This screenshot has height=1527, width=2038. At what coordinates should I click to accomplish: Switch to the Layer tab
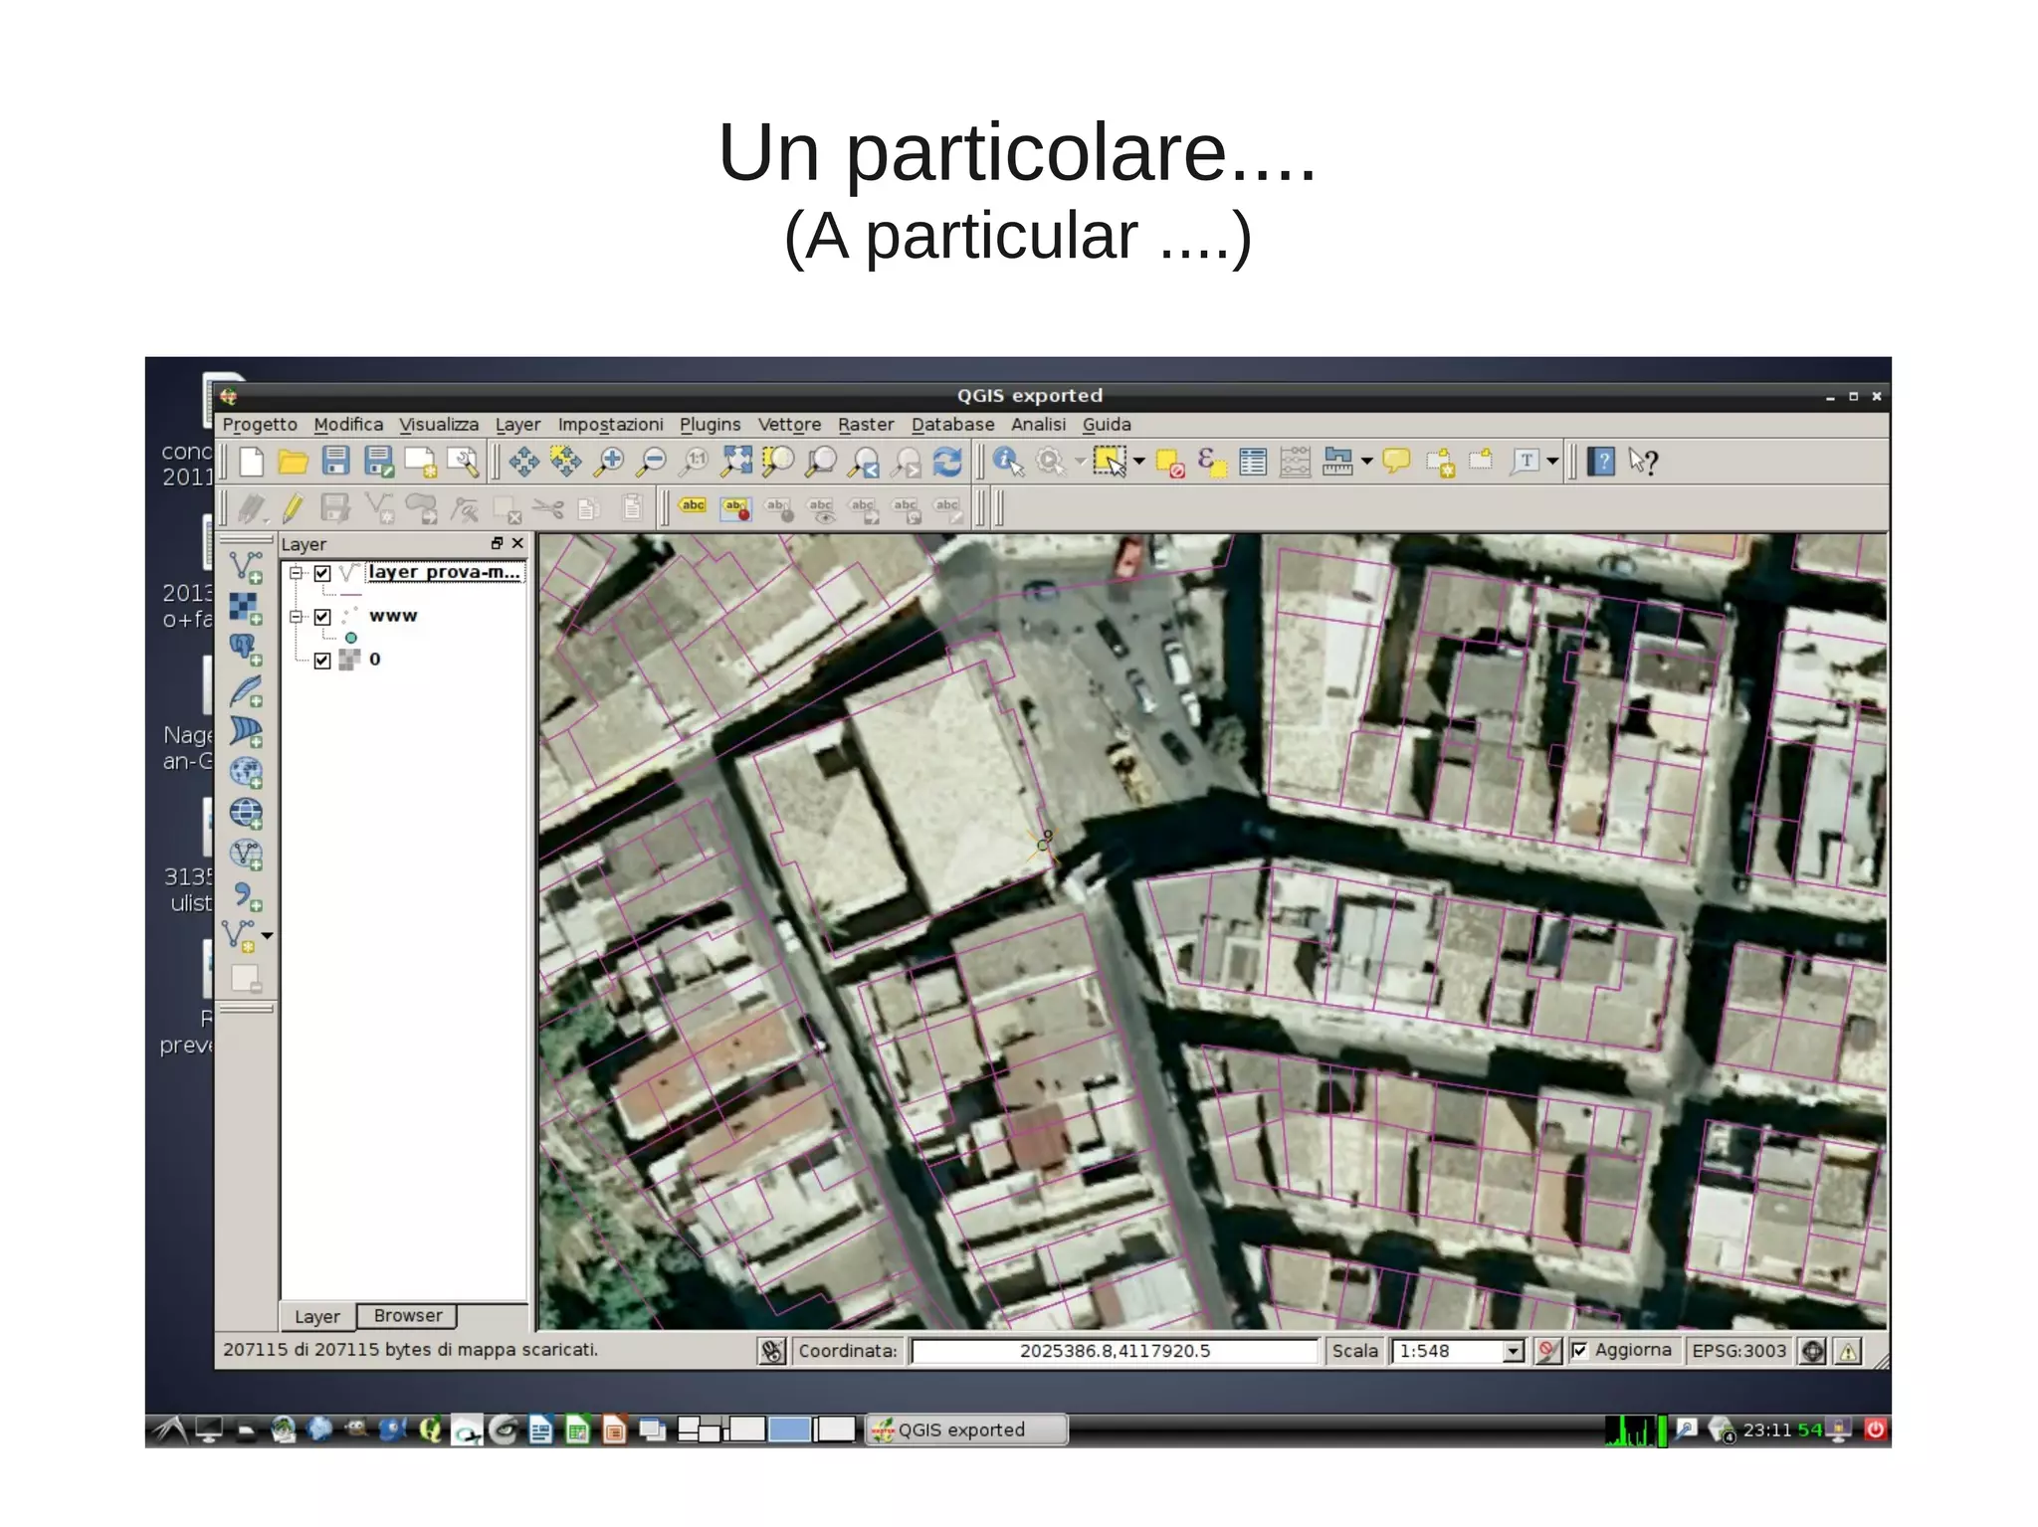click(x=316, y=1317)
